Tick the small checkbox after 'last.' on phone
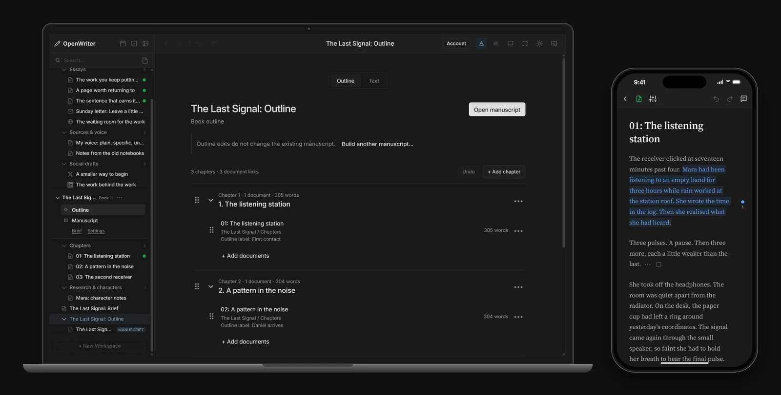Image resolution: width=781 pixels, height=395 pixels. [x=658, y=264]
